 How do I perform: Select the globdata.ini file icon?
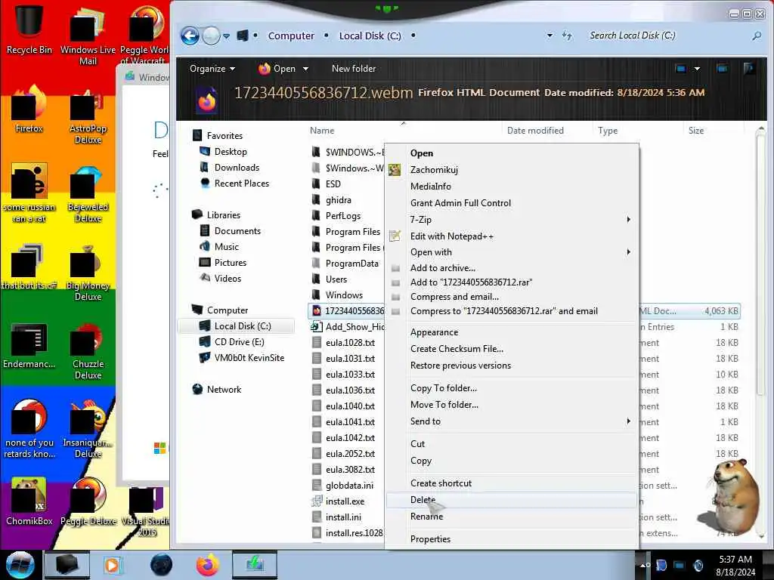pos(317,486)
